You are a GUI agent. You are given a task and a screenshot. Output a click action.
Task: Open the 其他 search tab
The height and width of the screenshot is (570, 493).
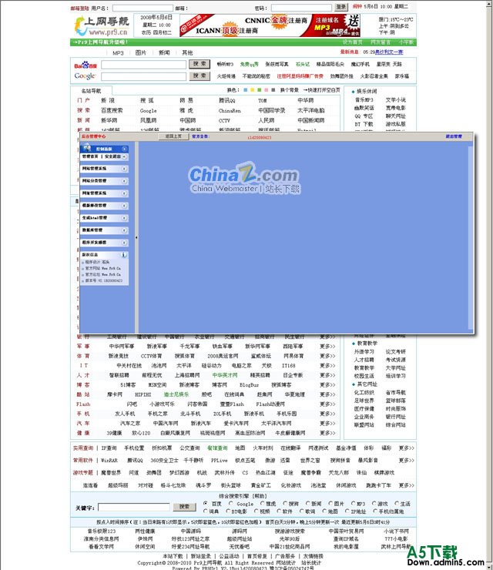pyautogui.click(x=187, y=52)
